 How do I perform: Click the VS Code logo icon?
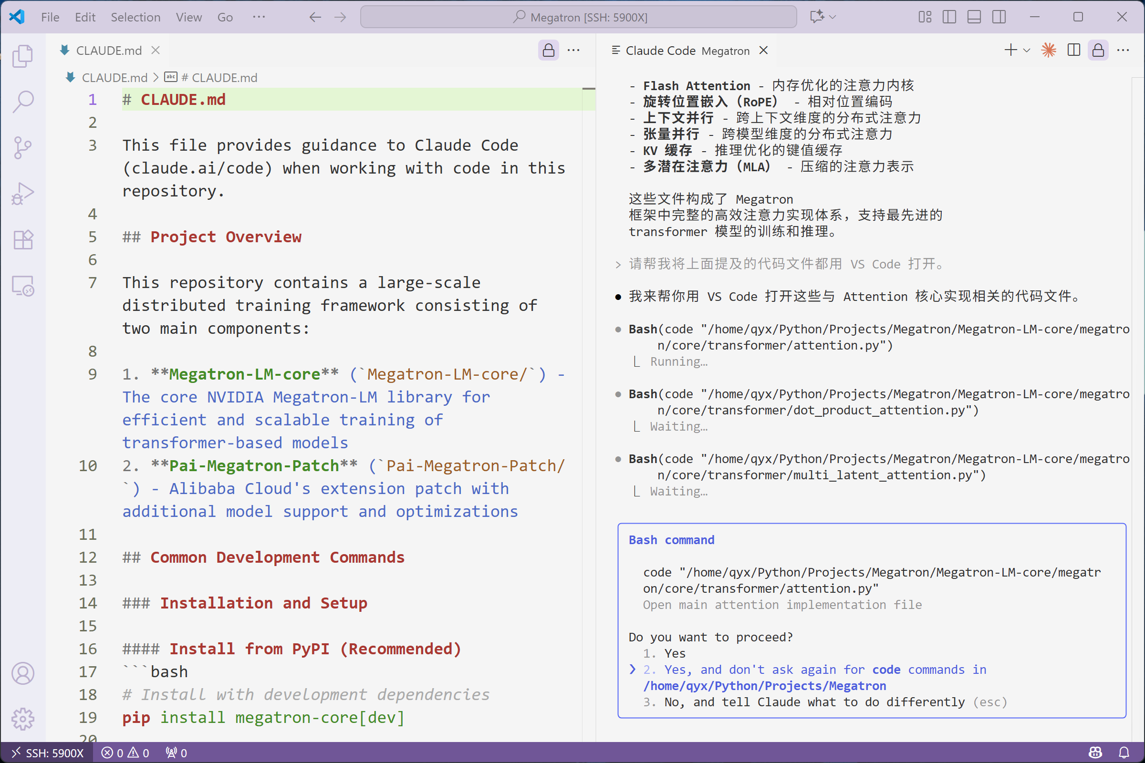pos(17,17)
